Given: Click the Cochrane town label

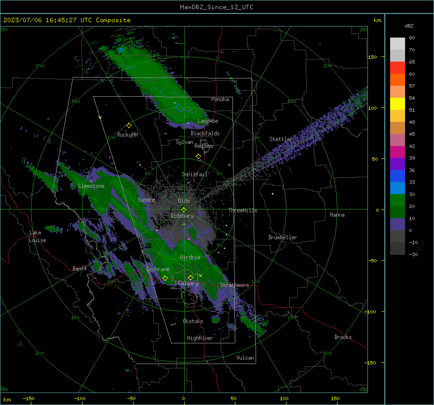Looking at the screenshot, I should click(158, 269).
